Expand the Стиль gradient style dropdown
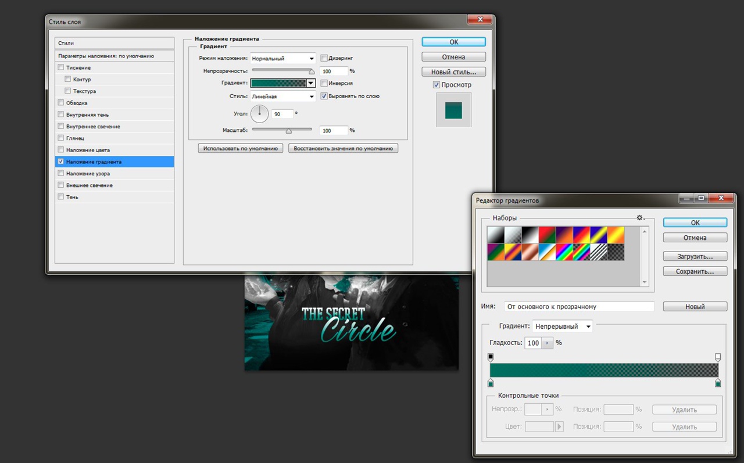 (282, 96)
